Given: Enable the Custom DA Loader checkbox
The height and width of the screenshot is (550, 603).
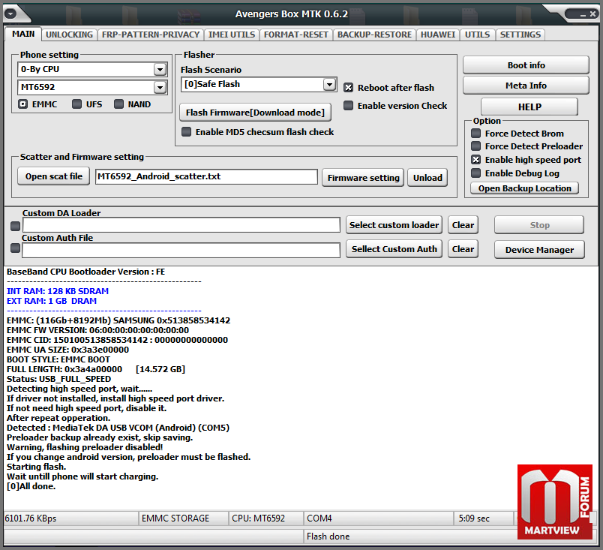Looking at the screenshot, I should tap(15, 225).
